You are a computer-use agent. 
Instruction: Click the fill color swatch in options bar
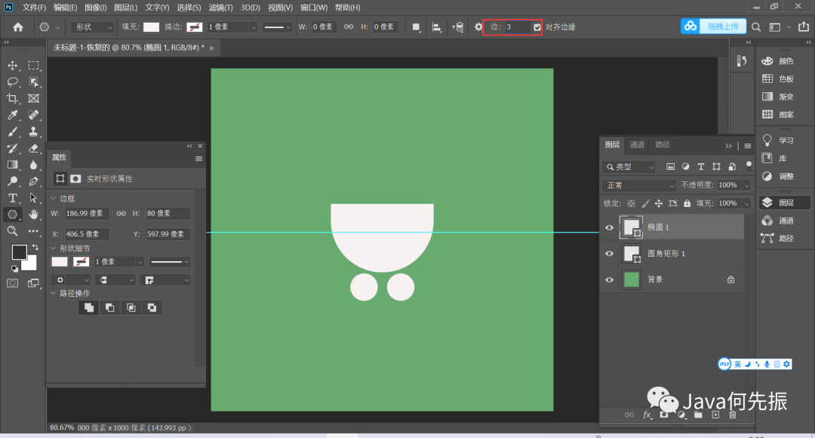(152, 27)
